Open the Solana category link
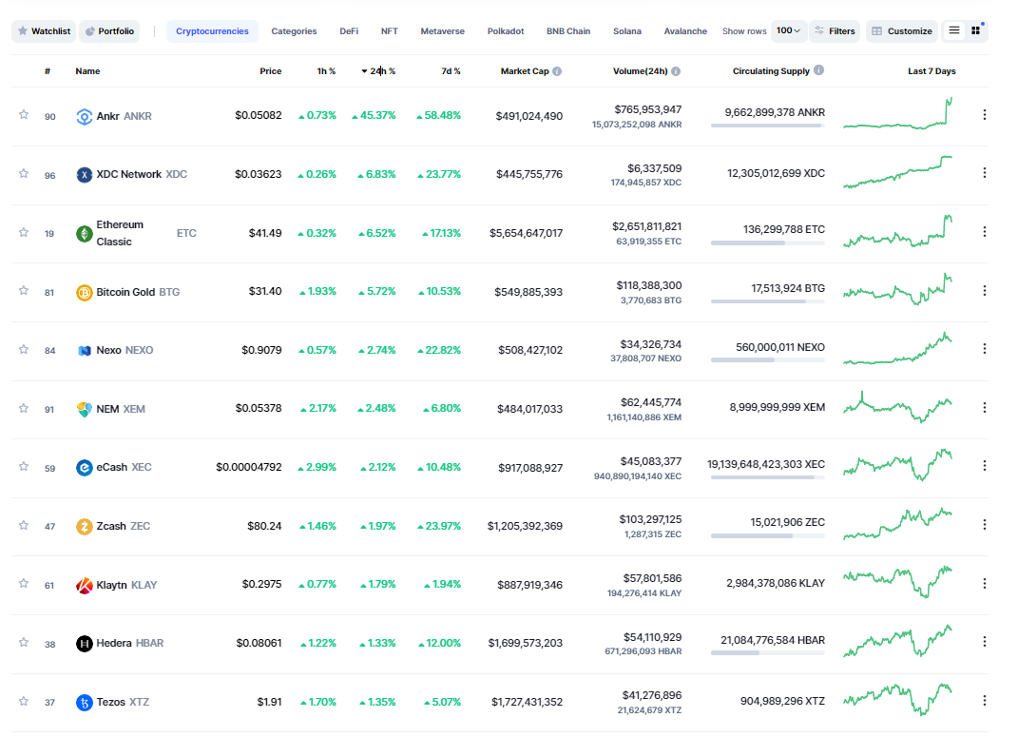The width and height of the screenshot is (1018, 737). 627,31
